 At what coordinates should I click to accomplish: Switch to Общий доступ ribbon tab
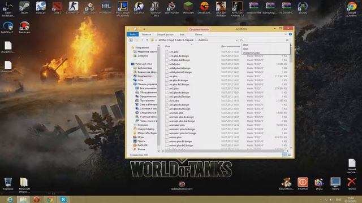coord(165,34)
